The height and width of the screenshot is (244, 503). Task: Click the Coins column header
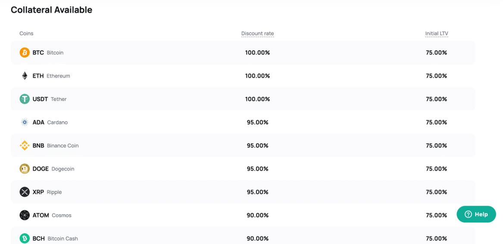pyautogui.click(x=26, y=33)
